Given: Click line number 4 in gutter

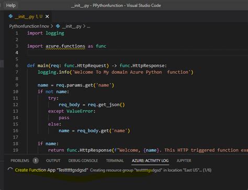Looking at the screenshot, I should [17, 53].
